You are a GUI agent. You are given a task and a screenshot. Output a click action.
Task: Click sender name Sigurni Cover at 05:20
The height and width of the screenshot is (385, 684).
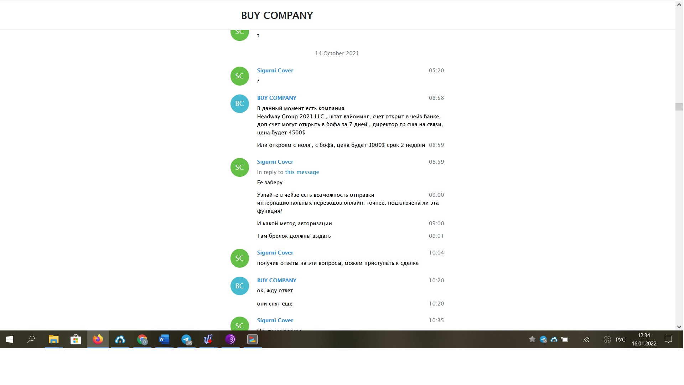pos(275,71)
